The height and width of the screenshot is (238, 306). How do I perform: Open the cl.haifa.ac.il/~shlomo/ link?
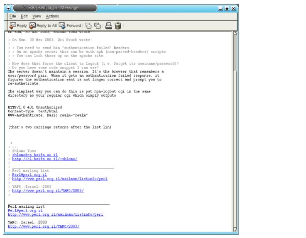tap(44, 158)
